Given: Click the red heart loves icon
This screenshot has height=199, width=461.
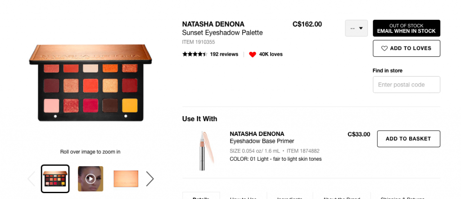Looking at the screenshot, I should [253, 54].
